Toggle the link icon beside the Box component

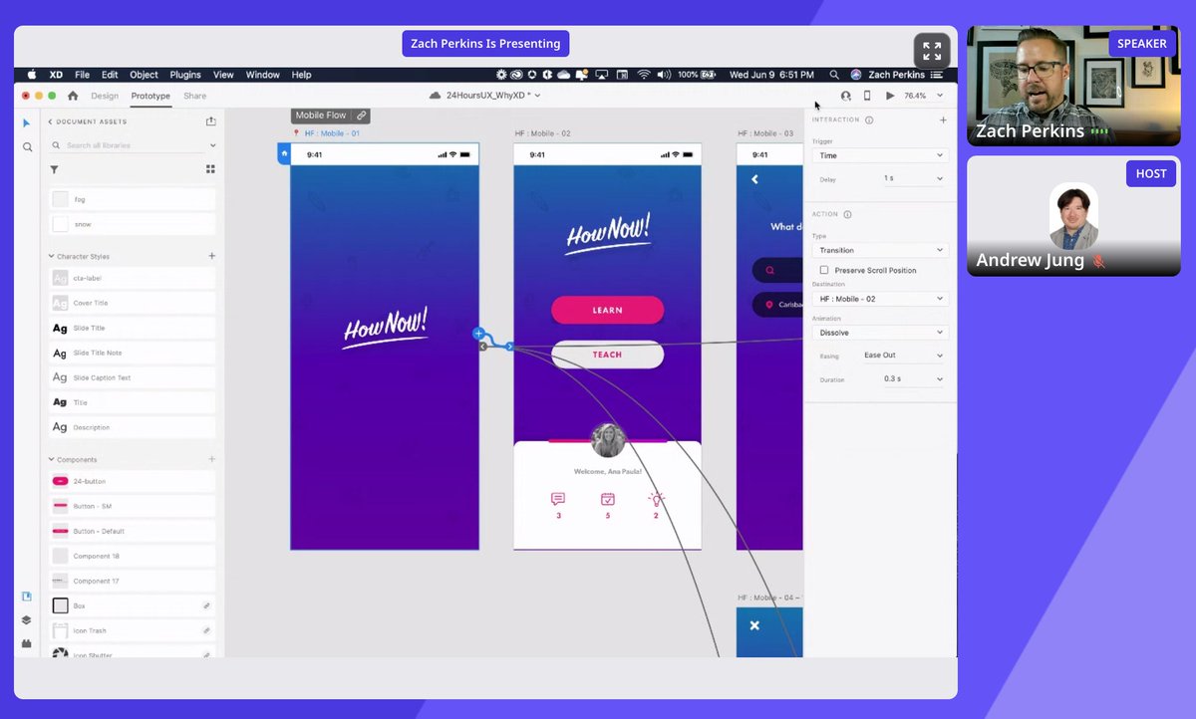206,604
